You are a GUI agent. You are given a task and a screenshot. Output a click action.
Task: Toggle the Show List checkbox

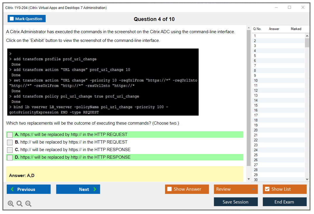tap(267, 189)
